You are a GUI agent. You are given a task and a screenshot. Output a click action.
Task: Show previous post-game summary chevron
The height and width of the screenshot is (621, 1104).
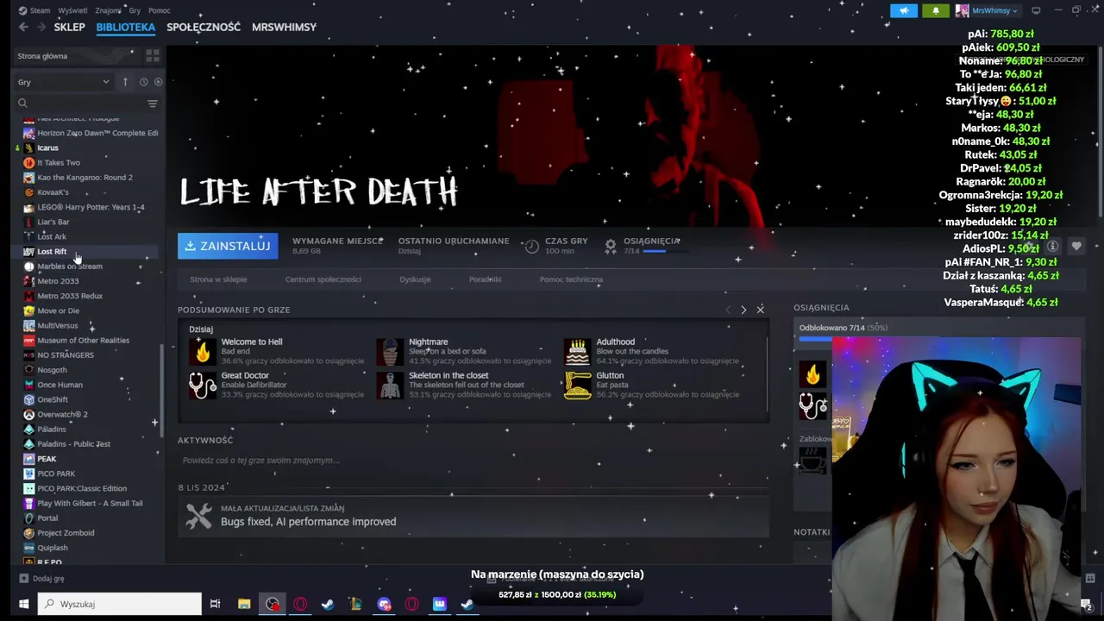728,310
